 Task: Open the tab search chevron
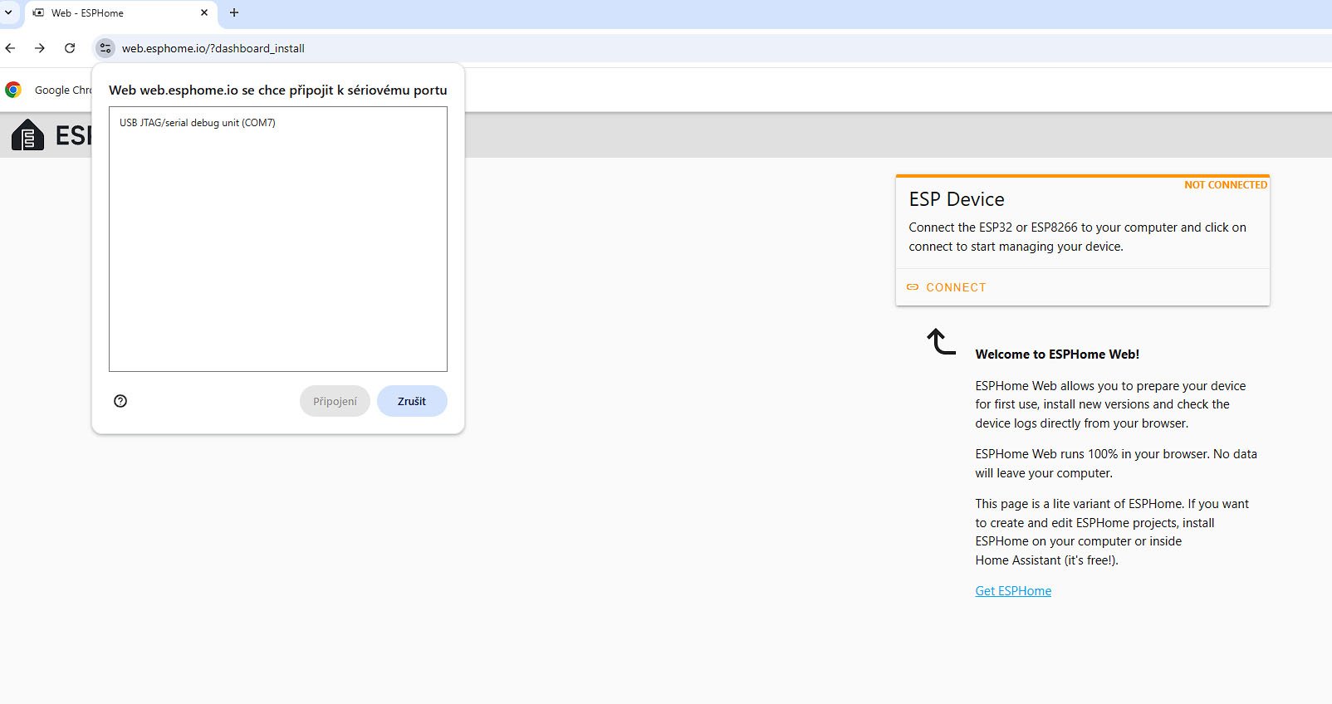pyautogui.click(x=8, y=12)
